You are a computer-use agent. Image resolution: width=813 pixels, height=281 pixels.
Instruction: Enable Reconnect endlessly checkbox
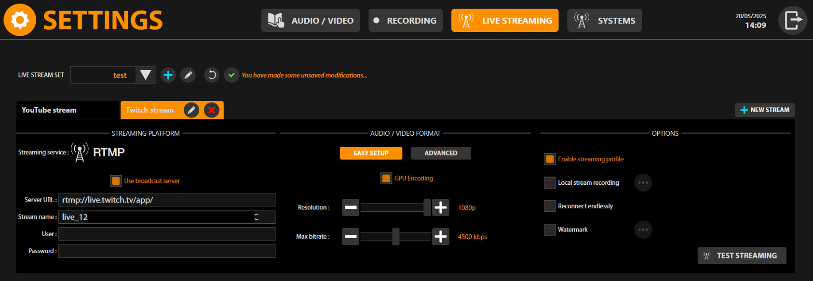550,206
